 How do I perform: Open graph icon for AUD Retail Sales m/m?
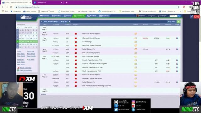177,49
